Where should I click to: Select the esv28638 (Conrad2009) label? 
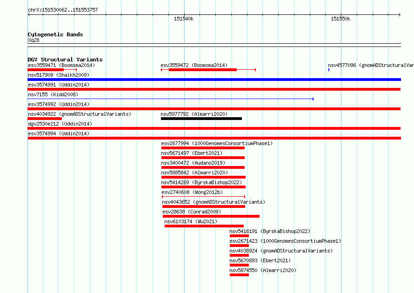pyautogui.click(x=192, y=212)
